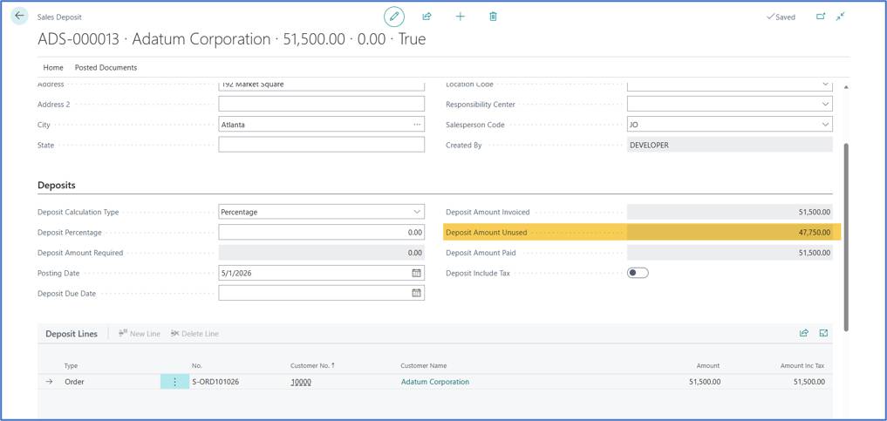Screen dimensions: 887x421
Task: Click the back arrow button
Action: pyautogui.click(x=20, y=16)
